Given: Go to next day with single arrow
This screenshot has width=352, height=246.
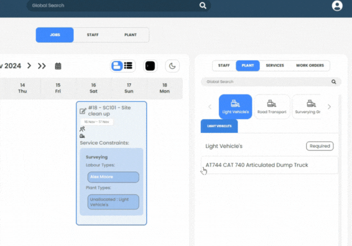Looking at the screenshot, I should pyautogui.click(x=29, y=66).
